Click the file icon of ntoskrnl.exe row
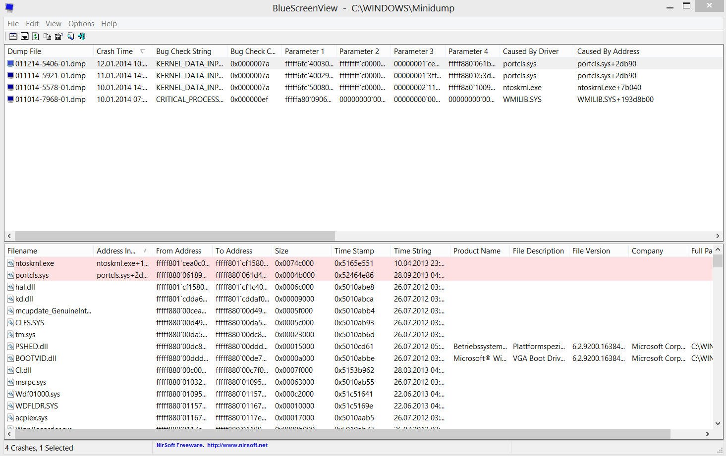Screen dimensions: 726x456 pyautogui.click(x=10, y=263)
